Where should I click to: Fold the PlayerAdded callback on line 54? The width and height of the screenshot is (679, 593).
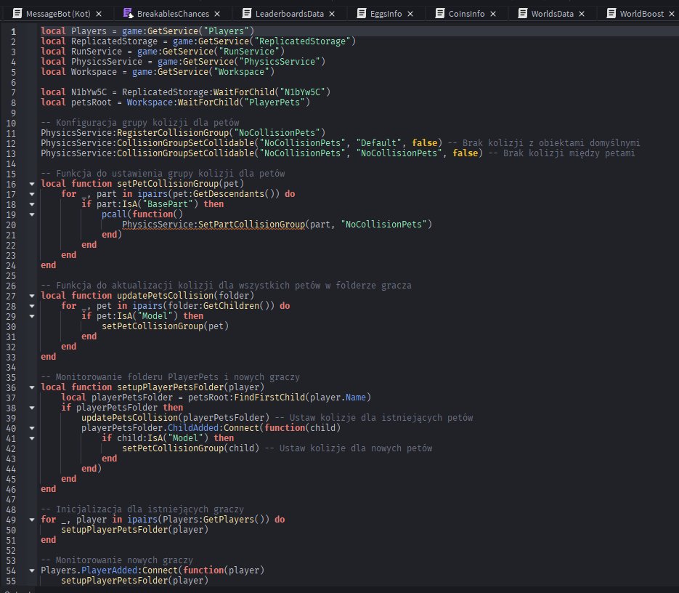pyautogui.click(x=32, y=570)
